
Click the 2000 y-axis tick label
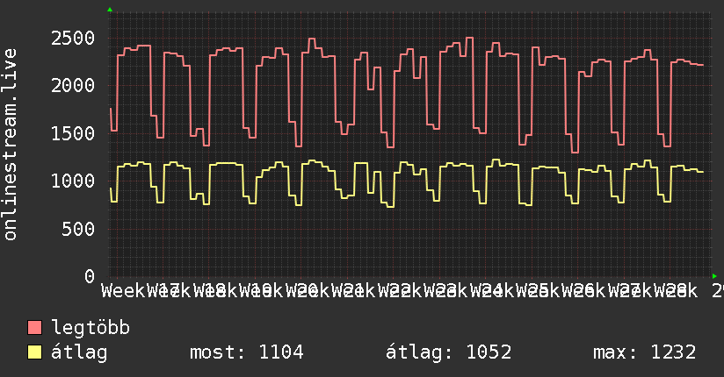(x=73, y=86)
